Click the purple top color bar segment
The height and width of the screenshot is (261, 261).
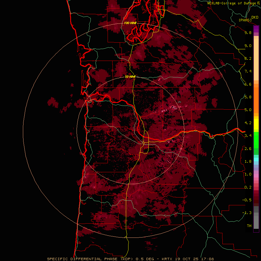coord(256,29)
